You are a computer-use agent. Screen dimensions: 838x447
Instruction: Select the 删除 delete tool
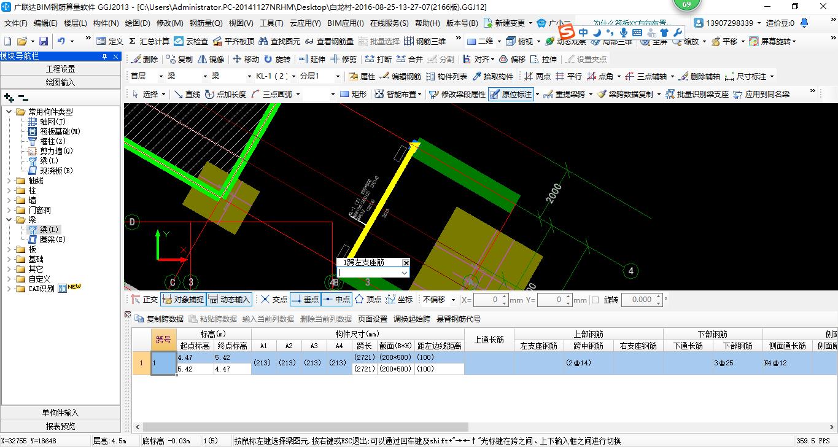144,60
